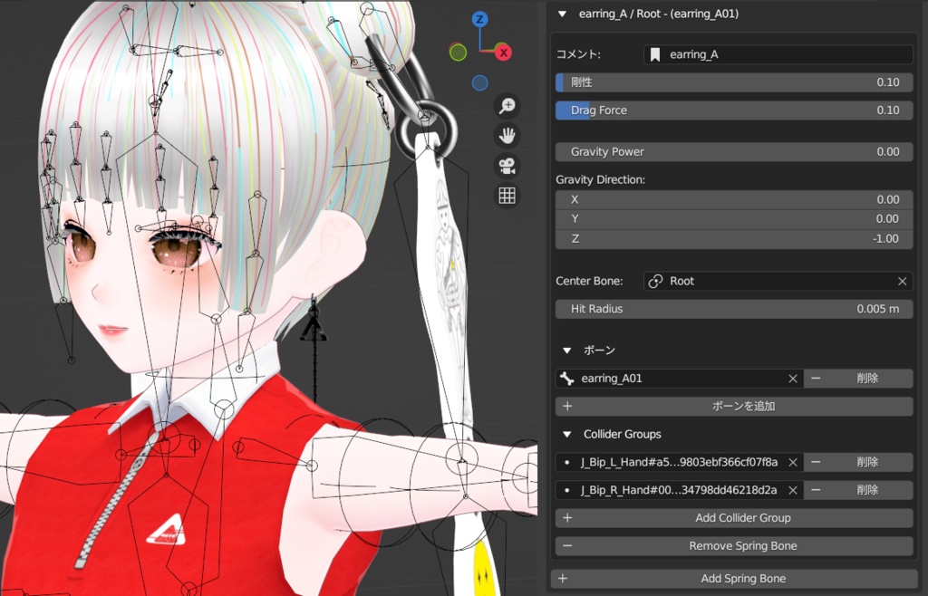Click the Move View hand icon

click(x=507, y=135)
